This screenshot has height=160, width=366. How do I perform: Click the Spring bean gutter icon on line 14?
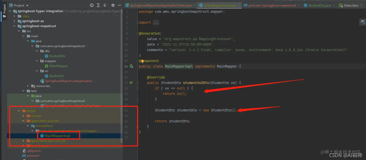tap(131, 66)
